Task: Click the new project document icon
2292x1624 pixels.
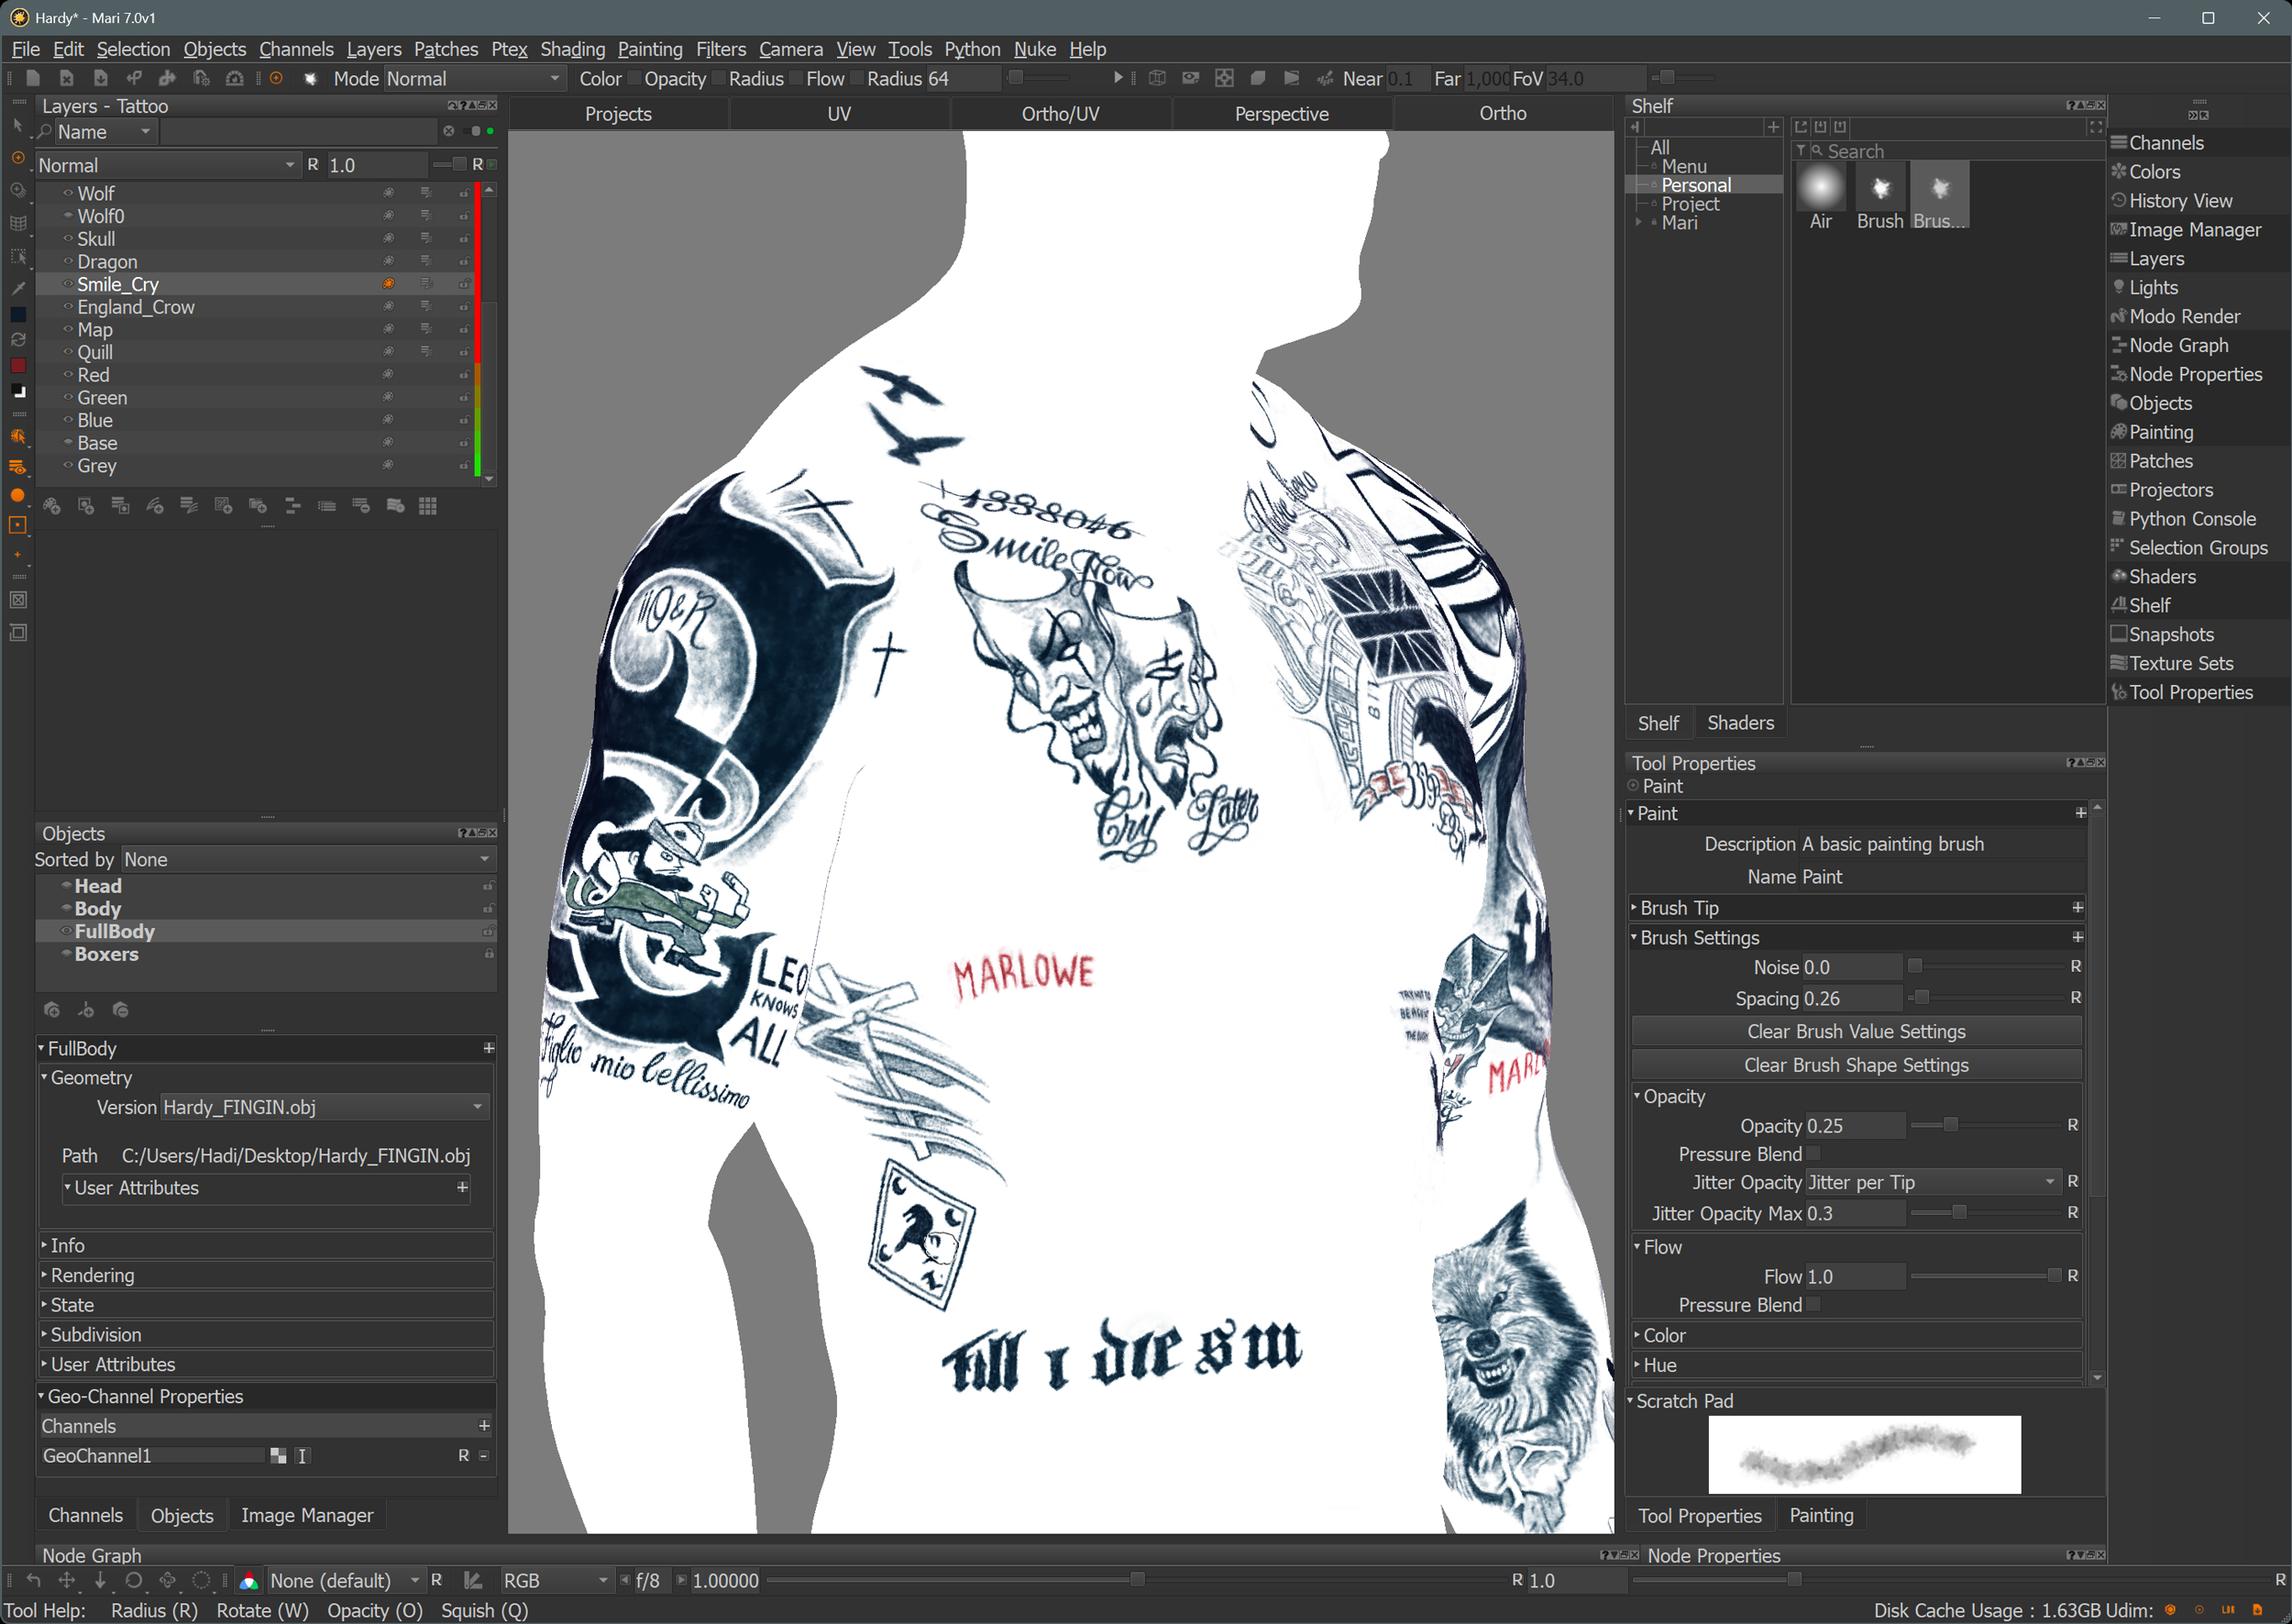Action: point(33,78)
